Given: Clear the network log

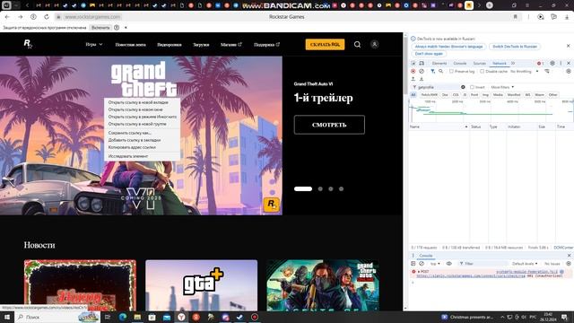Looking at the screenshot, I should pyautogui.click(x=422, y=72).
